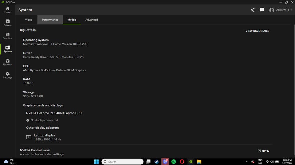The height and width of the screenshot is (165, 295).
Task: Show hidden system tray icons chevron
Action: pyautogui.click(x=246, y=162)
